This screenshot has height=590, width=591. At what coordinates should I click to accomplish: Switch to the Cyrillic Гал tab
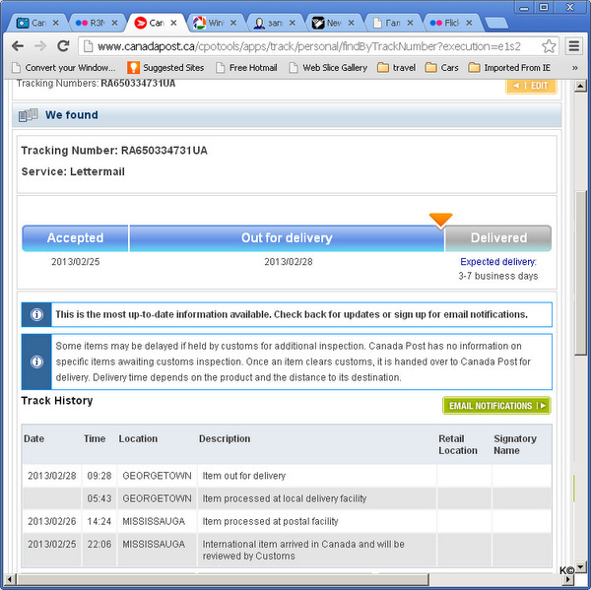coord(391,23)
